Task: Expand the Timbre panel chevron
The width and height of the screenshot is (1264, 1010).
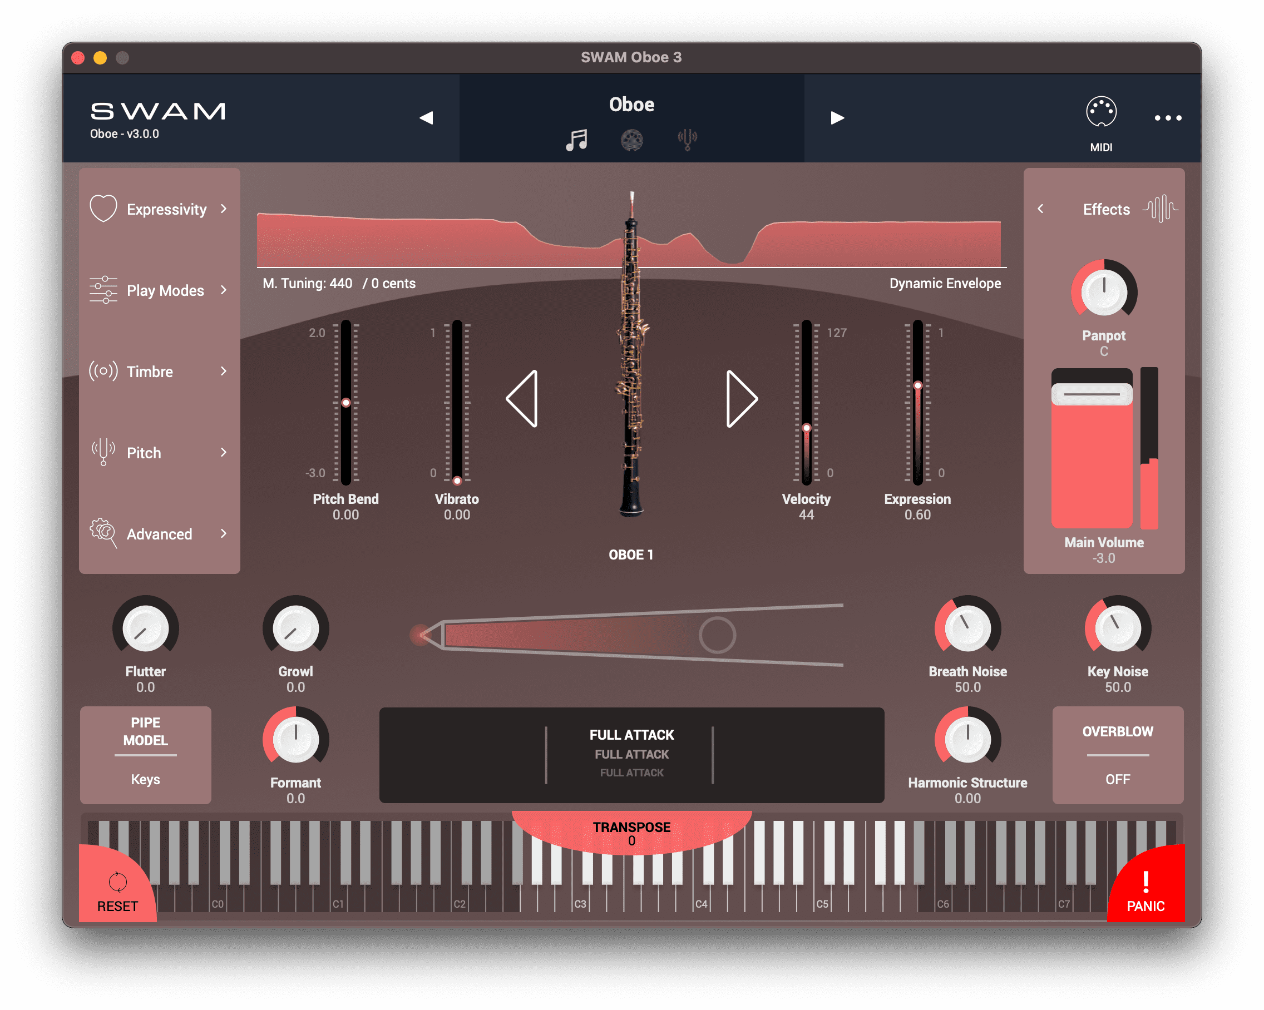Action: click(223, 371)
